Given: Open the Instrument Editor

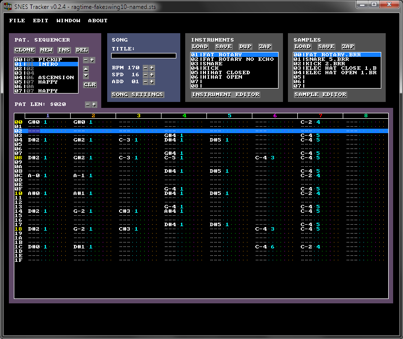Looking at the screenshot, I should (225, 95).
